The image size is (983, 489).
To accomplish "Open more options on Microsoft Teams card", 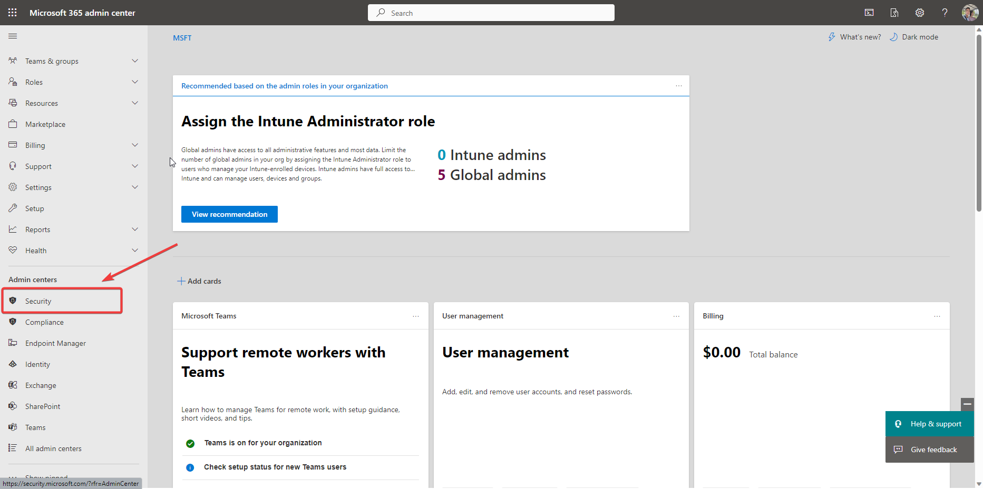I will 416,316.
